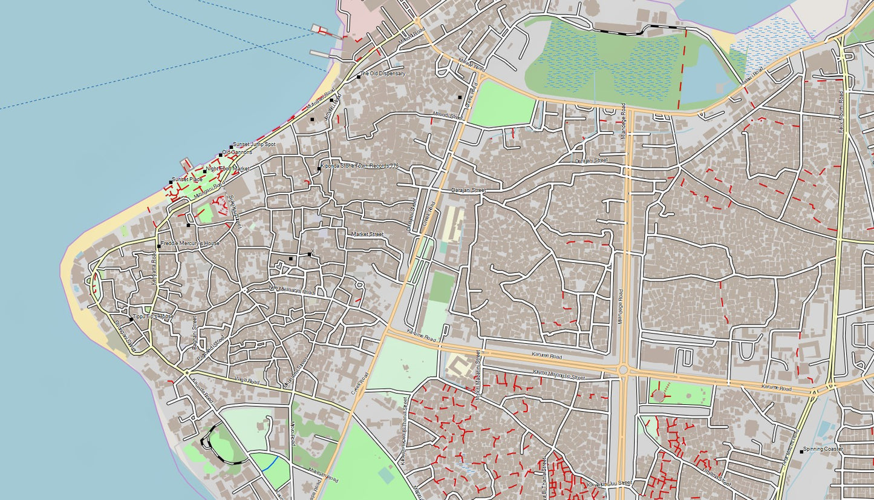The image size is (874, 500).
Task: Click Kiponda Stone Town Records marker
Action: pyautogui.click(x=319, y=168)
